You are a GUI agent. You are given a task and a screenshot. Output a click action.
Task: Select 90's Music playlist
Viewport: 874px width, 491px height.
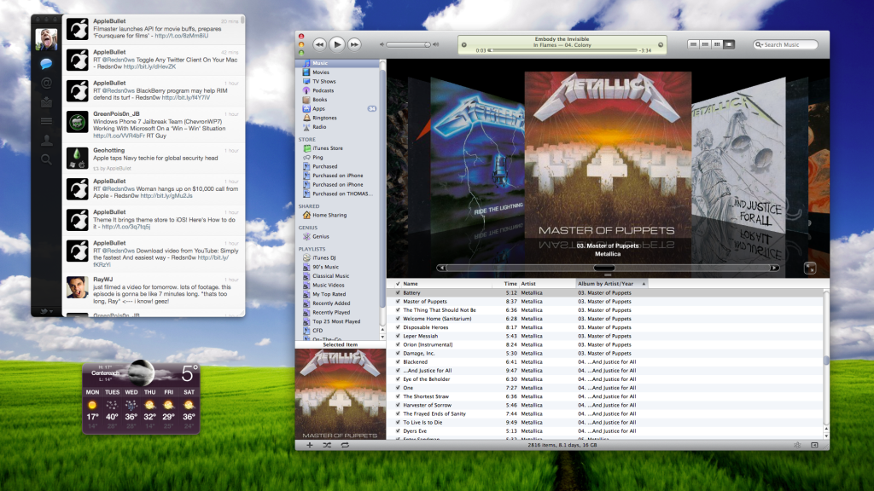coord(325,267)
